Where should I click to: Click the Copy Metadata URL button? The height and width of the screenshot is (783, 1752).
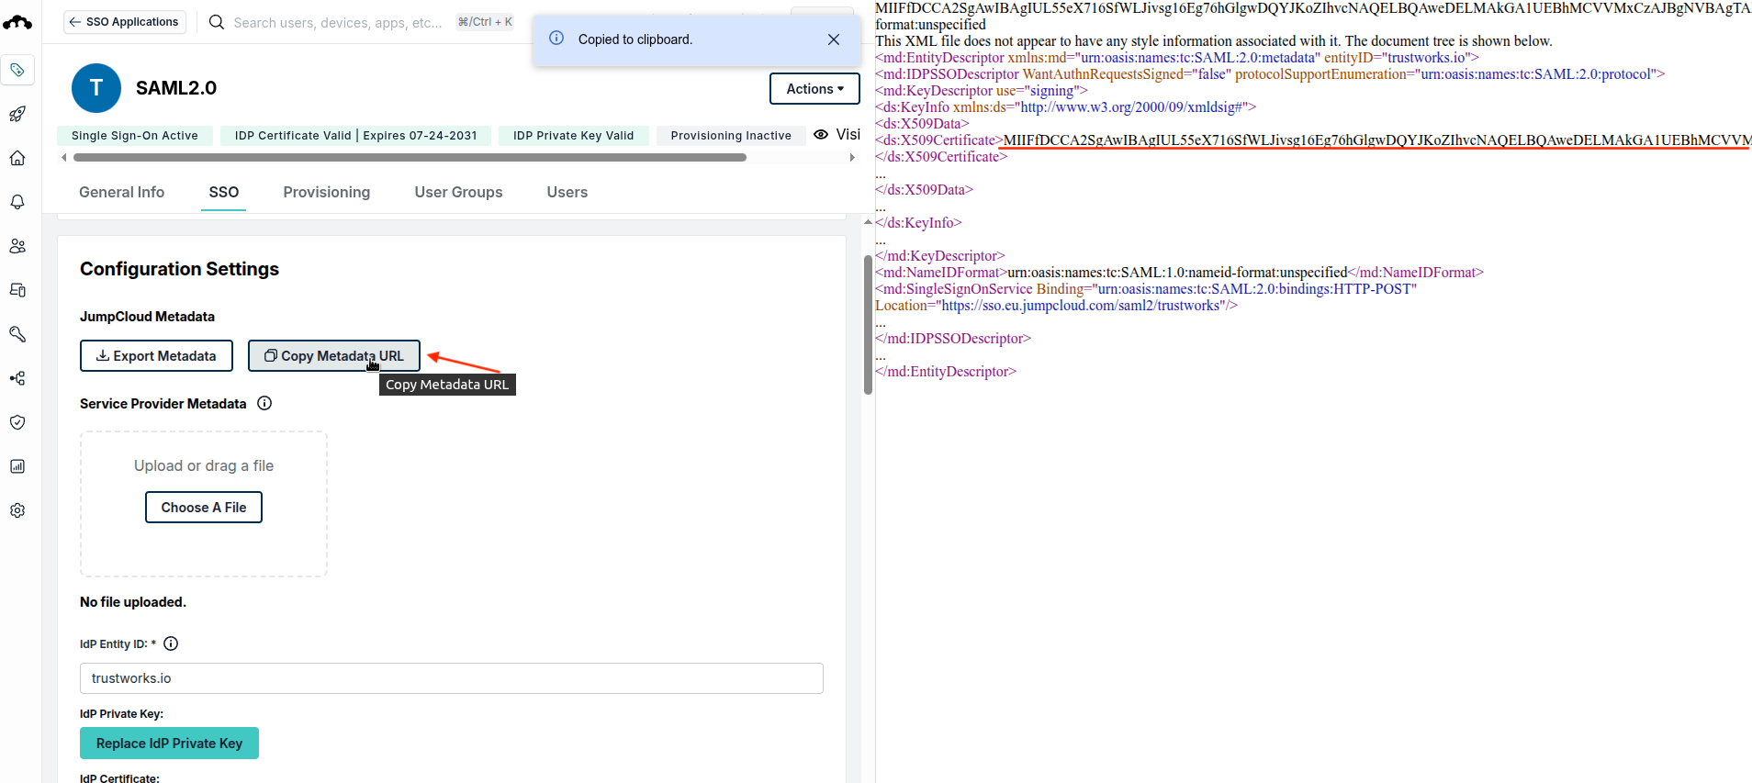[334, 356]
